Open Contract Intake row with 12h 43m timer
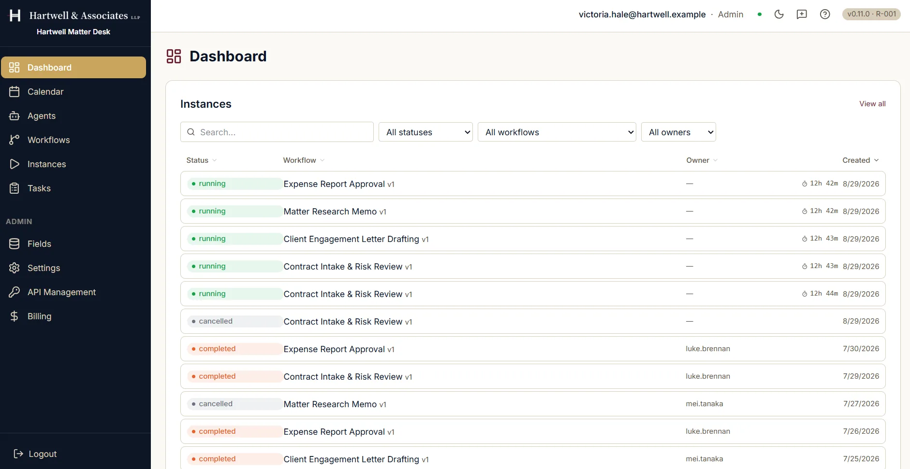Image resolution: width=910 pixels, height=469 pixels. pyautogui.click(x=533, y=266)
